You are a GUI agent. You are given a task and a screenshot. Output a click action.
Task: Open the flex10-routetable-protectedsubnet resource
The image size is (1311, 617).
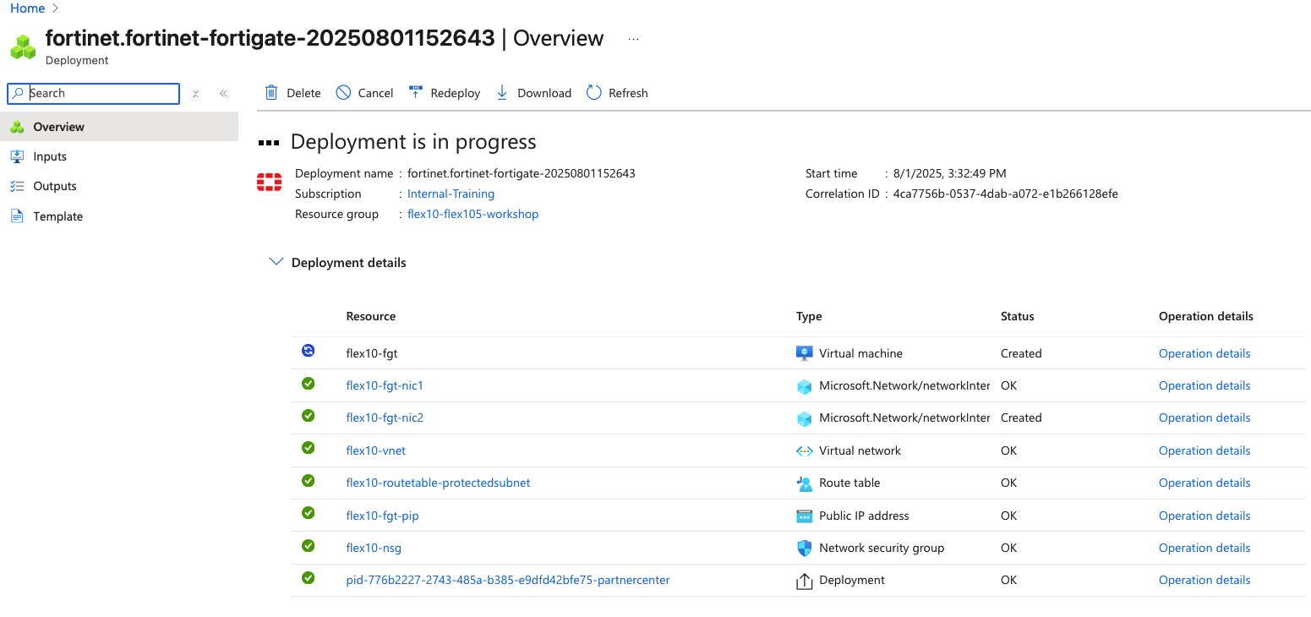pyautogui.click(x=438, y=483)
